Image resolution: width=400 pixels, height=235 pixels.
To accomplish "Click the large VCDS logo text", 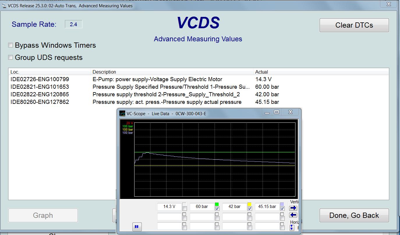I will [198, 23].
